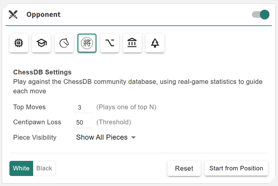
Task: Select the ChessDB Chinese character icon
Action: click(x=87, y=43)
